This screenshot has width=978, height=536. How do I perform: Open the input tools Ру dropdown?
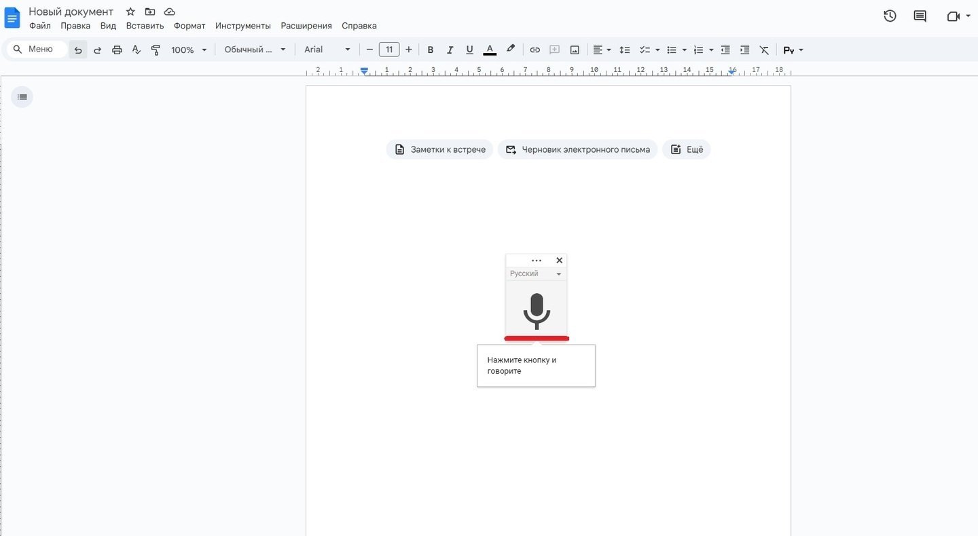[793, 50]
